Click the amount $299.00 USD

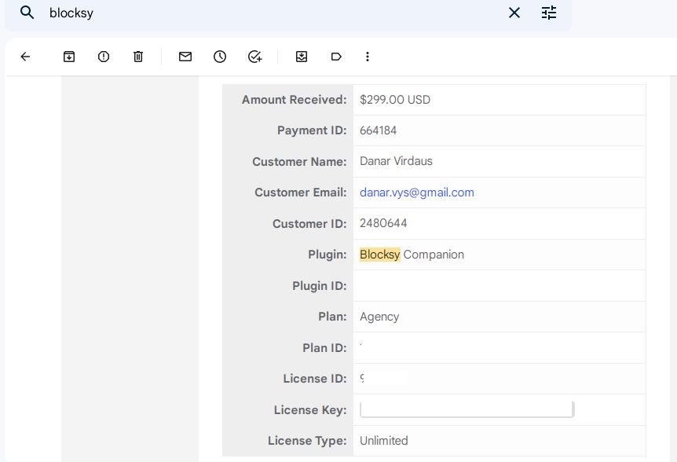395,100
